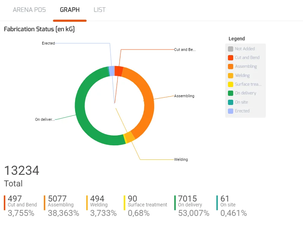Viewport: 303px width, 231px height.
Task: Select the GRAPH tab
Action: point(69,10)
